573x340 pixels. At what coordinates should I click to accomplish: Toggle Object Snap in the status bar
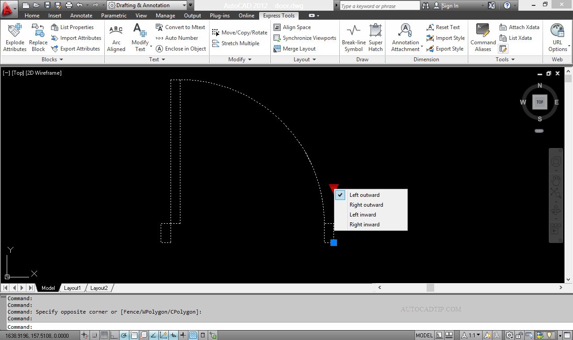[133, 335]
